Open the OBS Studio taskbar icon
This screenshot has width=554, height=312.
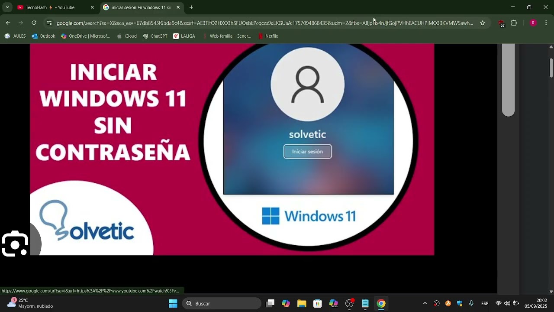pyautogui.click(x=349, y=303)
